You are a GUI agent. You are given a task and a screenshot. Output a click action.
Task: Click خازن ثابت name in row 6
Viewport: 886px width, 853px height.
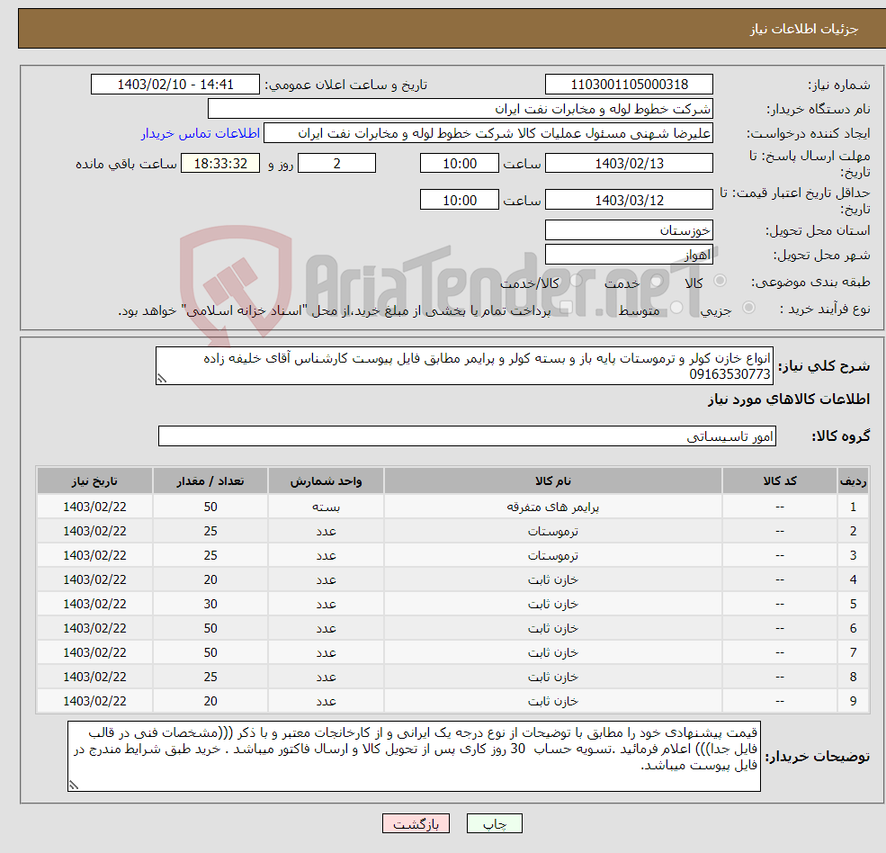553,629
